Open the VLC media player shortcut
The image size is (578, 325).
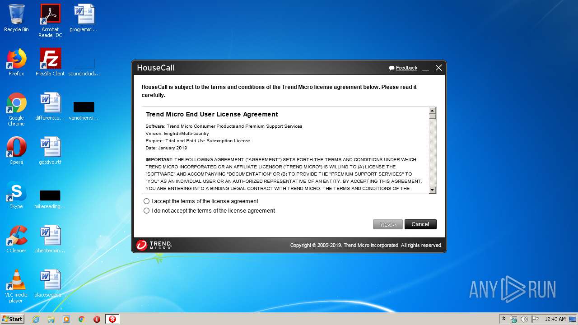pos(16,286)
